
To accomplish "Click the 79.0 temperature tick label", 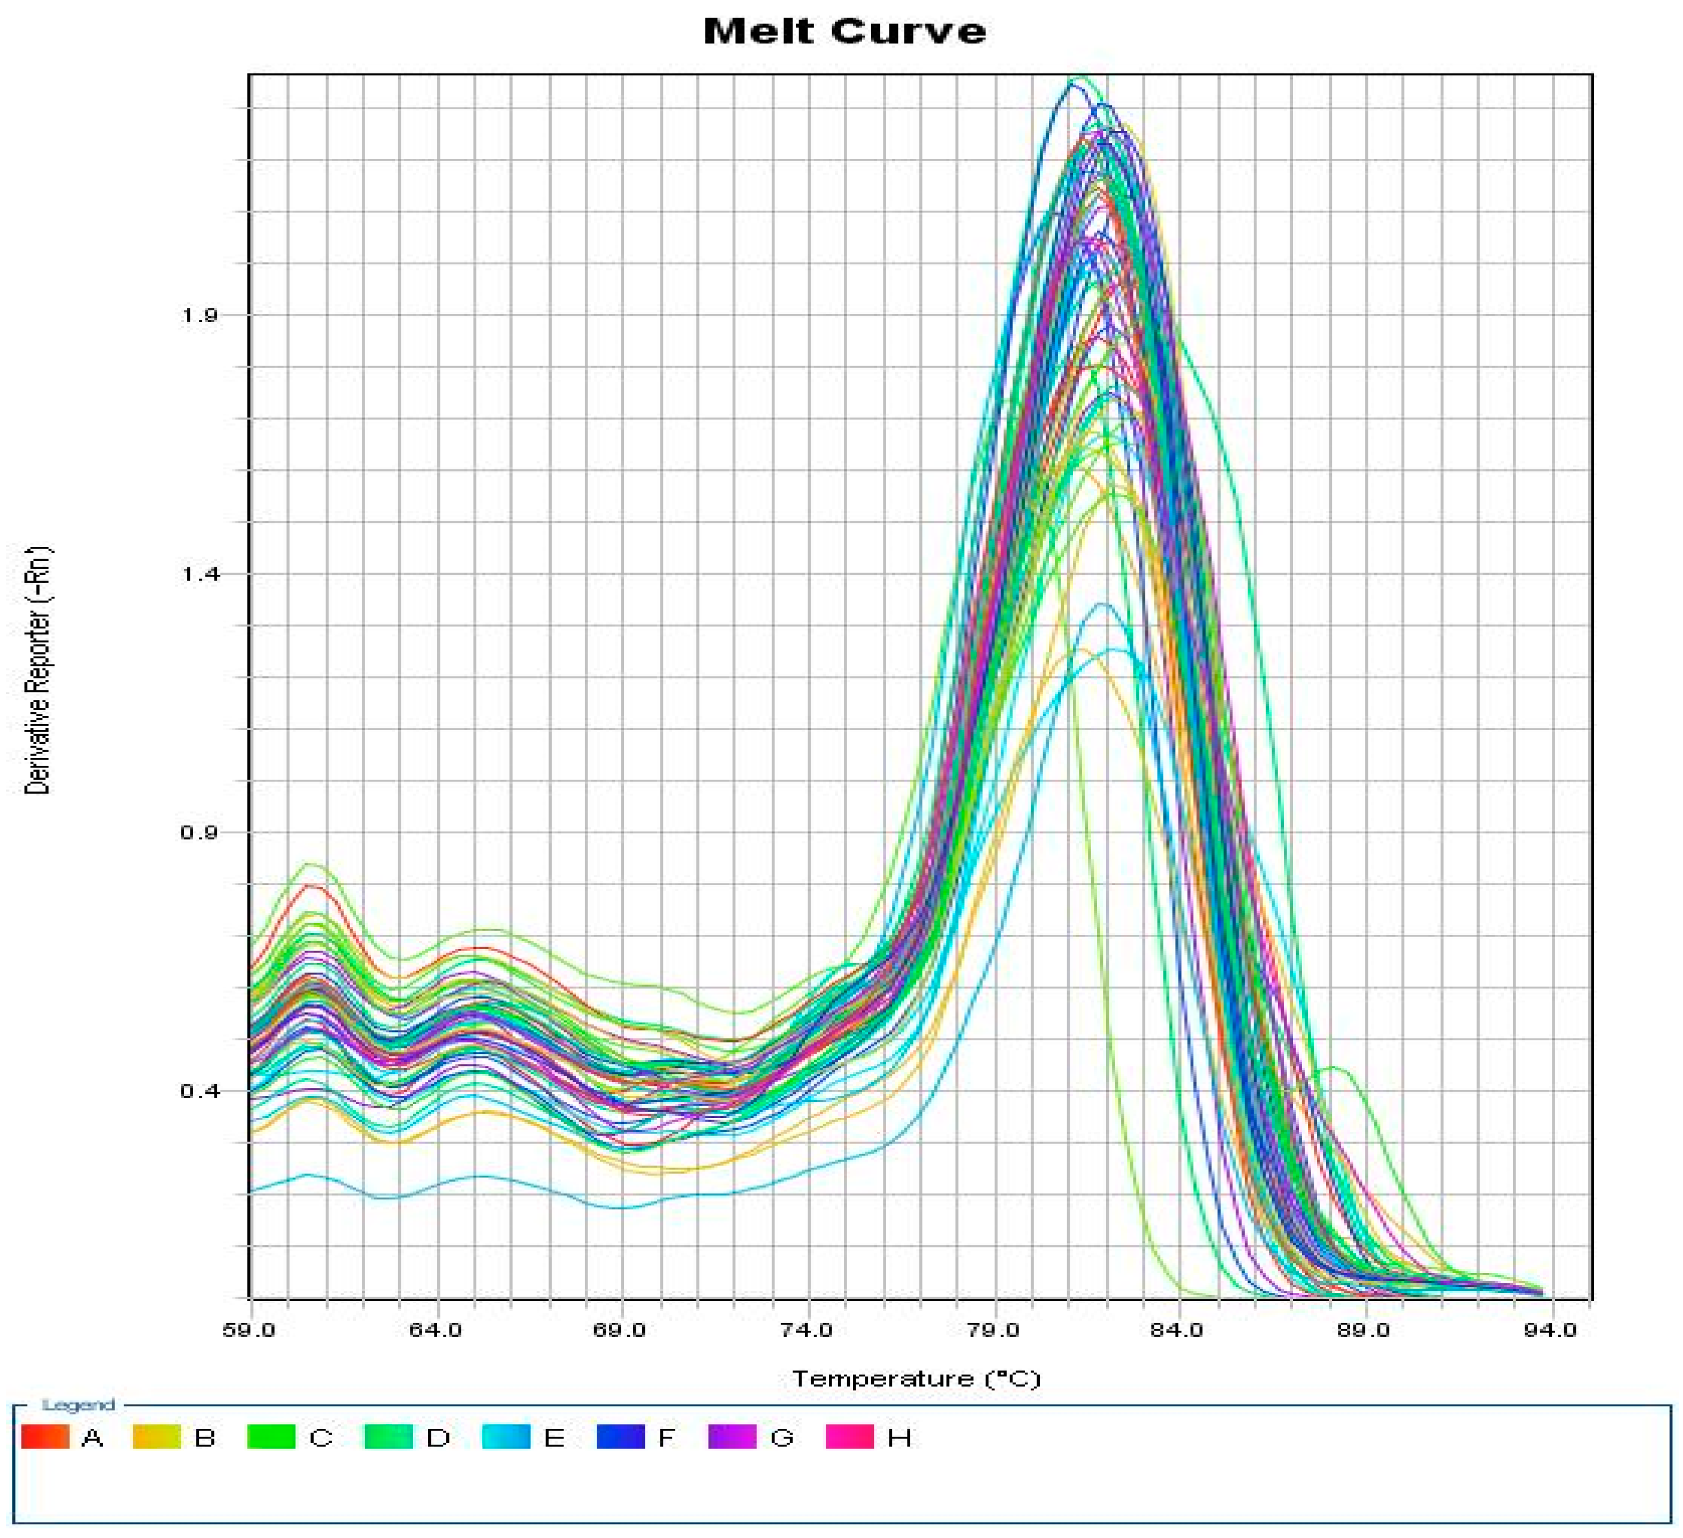I will coord(992,1330).
